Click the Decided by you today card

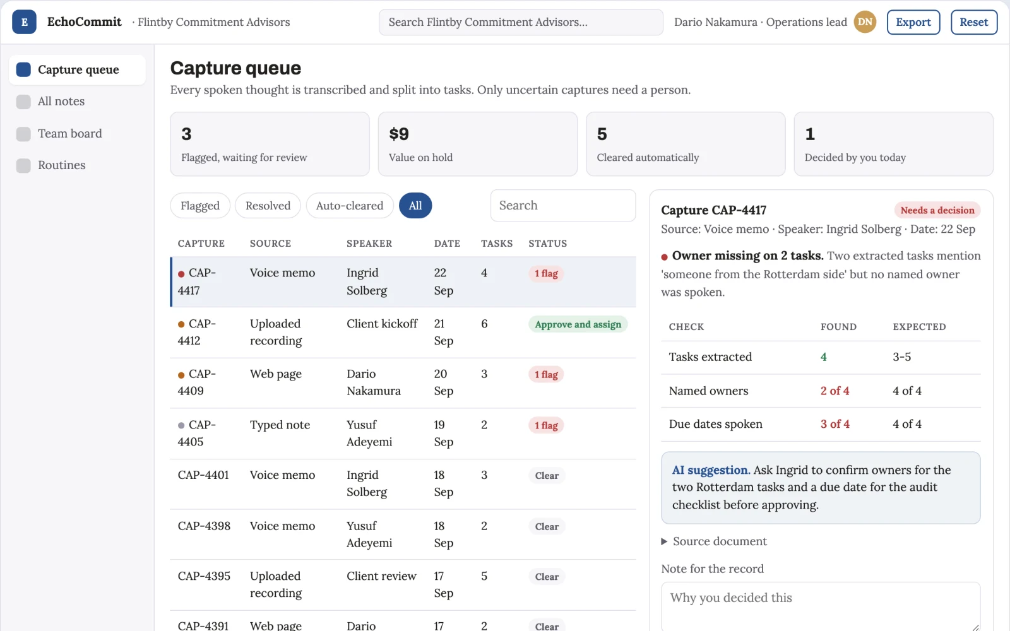pos(893,144)
